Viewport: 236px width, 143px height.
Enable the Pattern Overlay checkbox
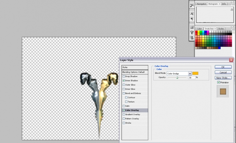[x=124, y=119]
